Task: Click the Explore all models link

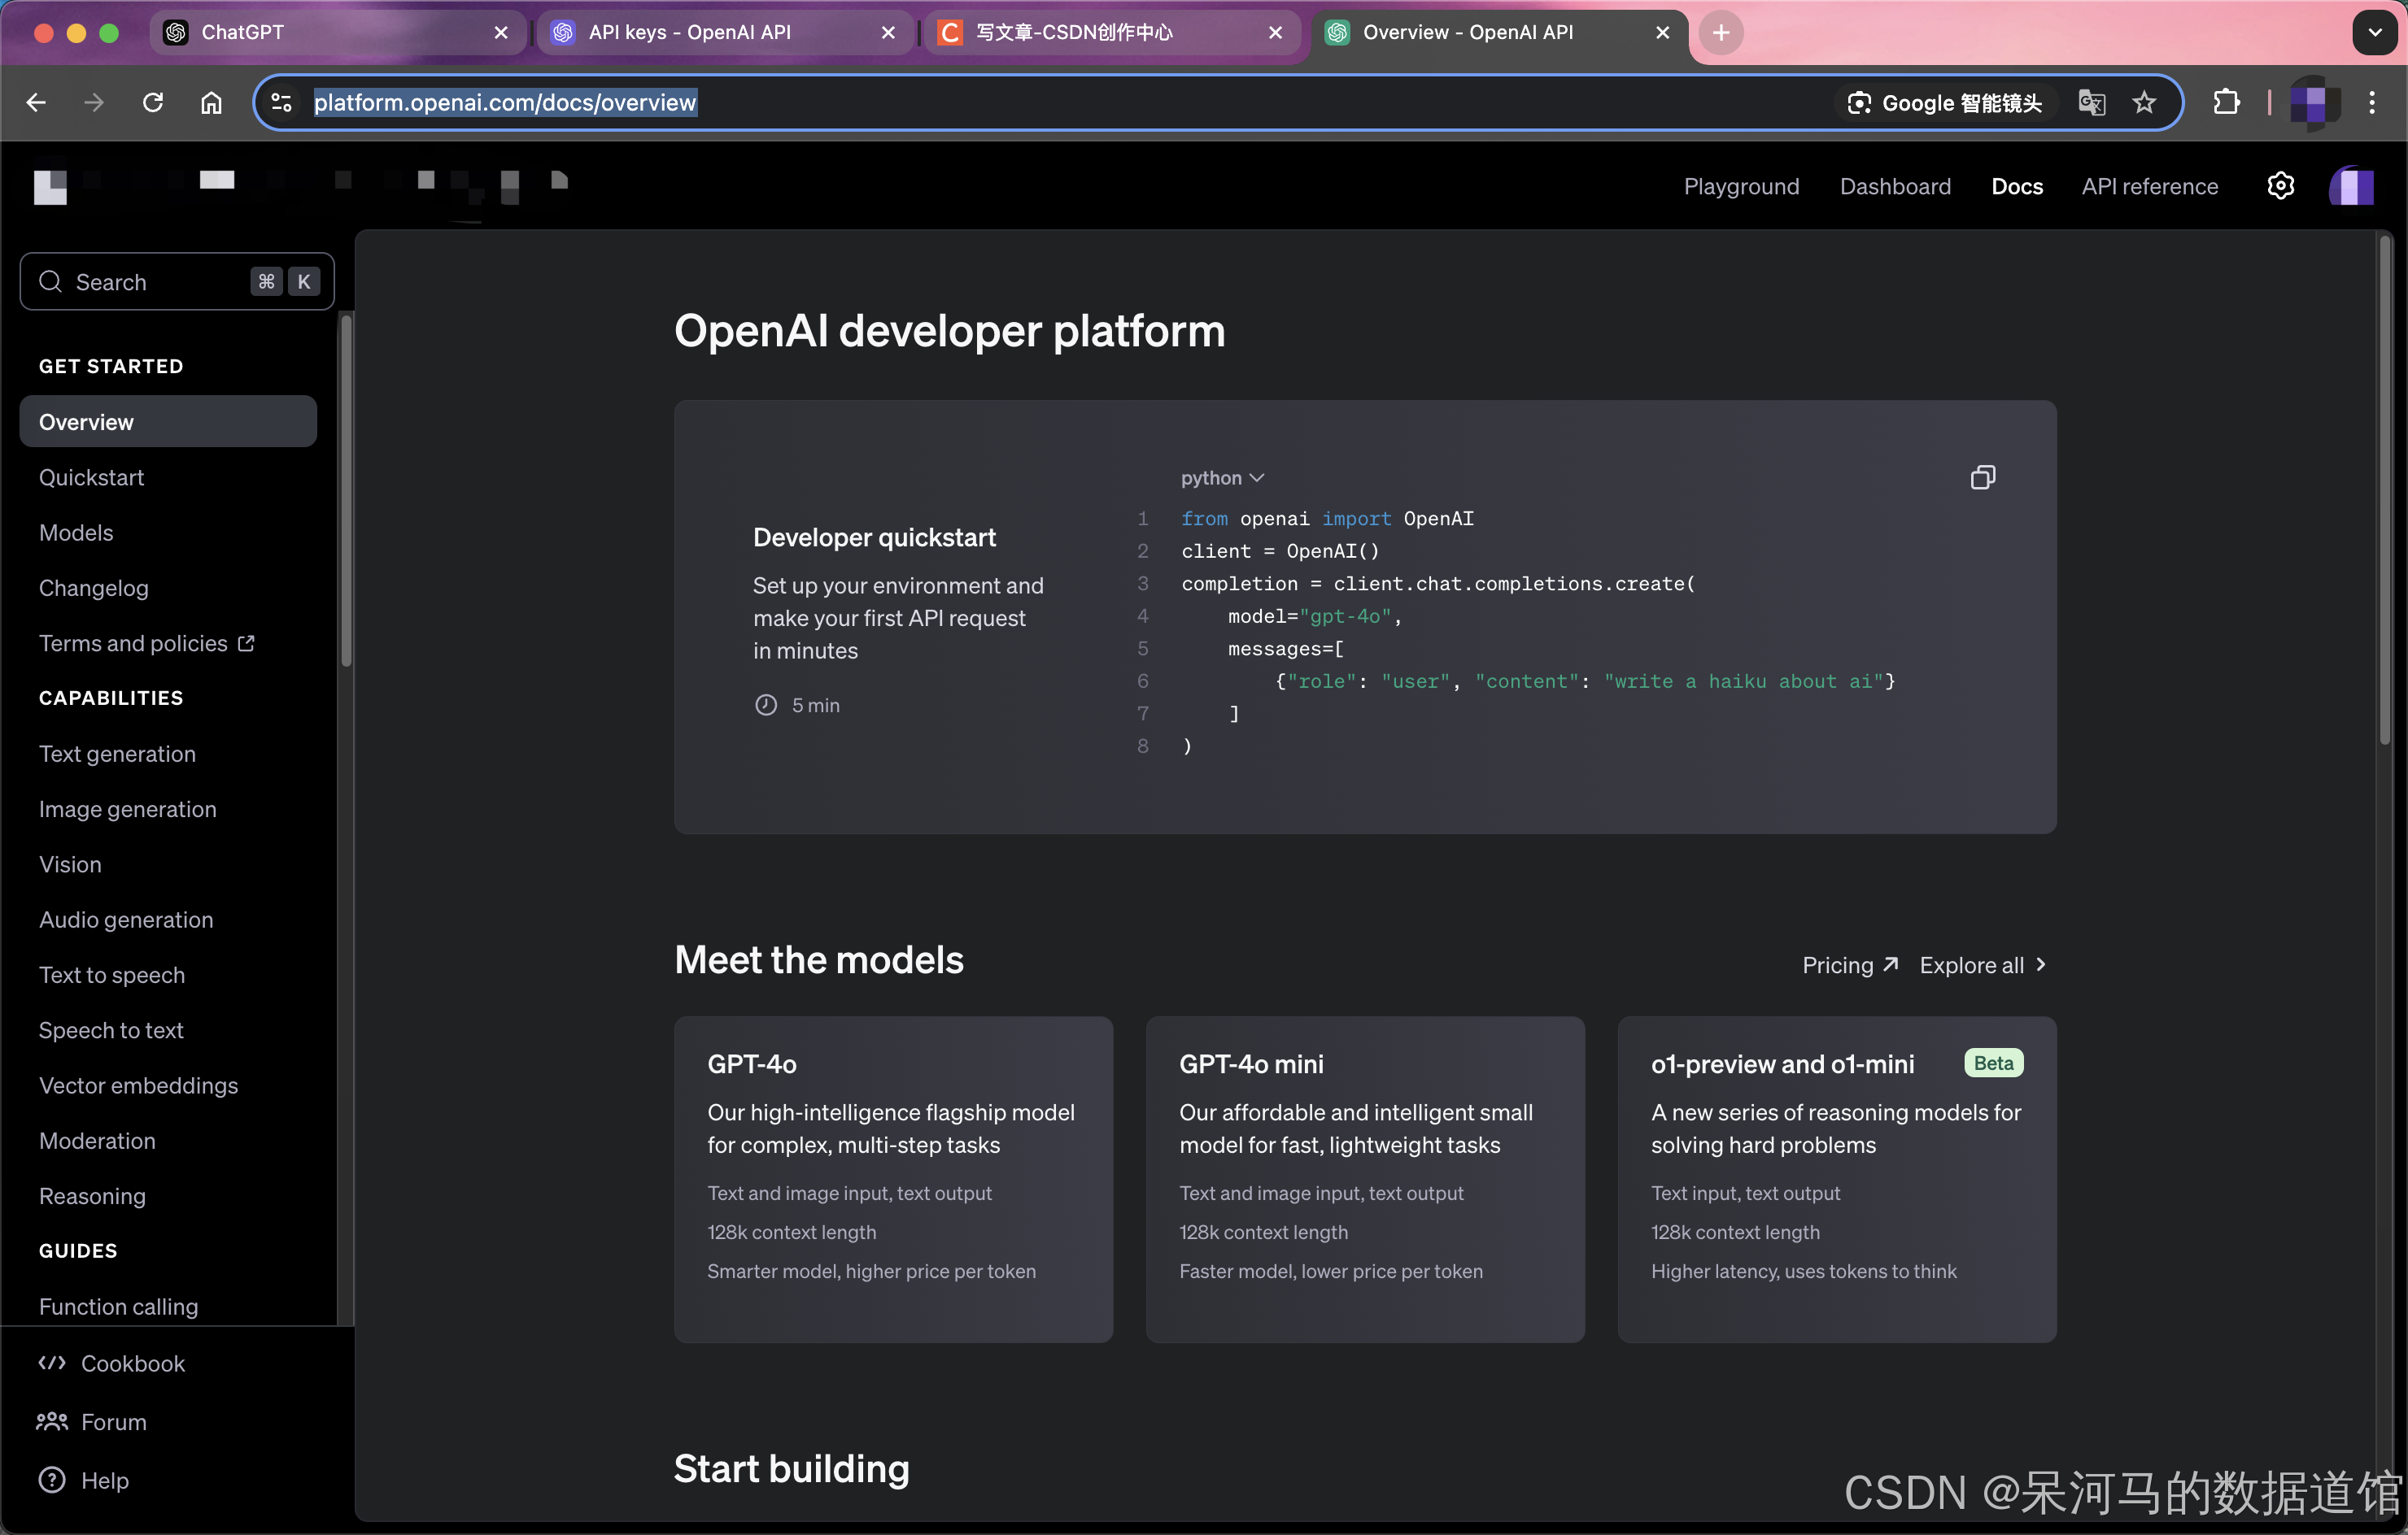Action: pyautogui.click(x=1982, y=964)
